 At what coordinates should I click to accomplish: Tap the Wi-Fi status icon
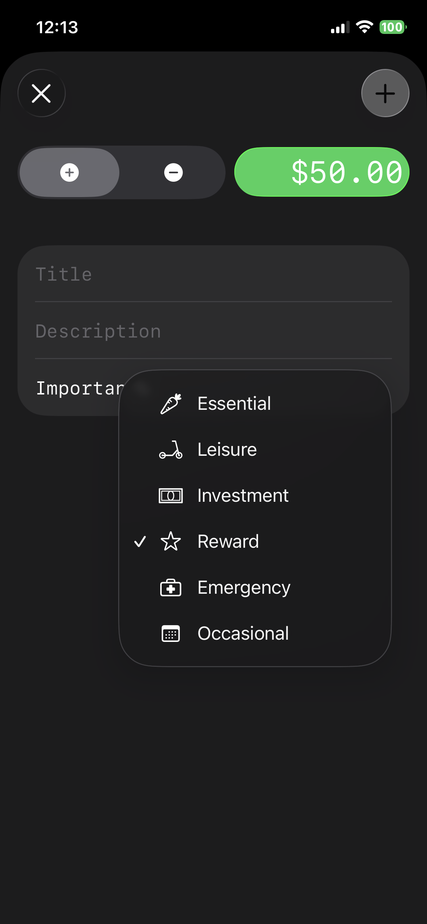pos(364,27)
